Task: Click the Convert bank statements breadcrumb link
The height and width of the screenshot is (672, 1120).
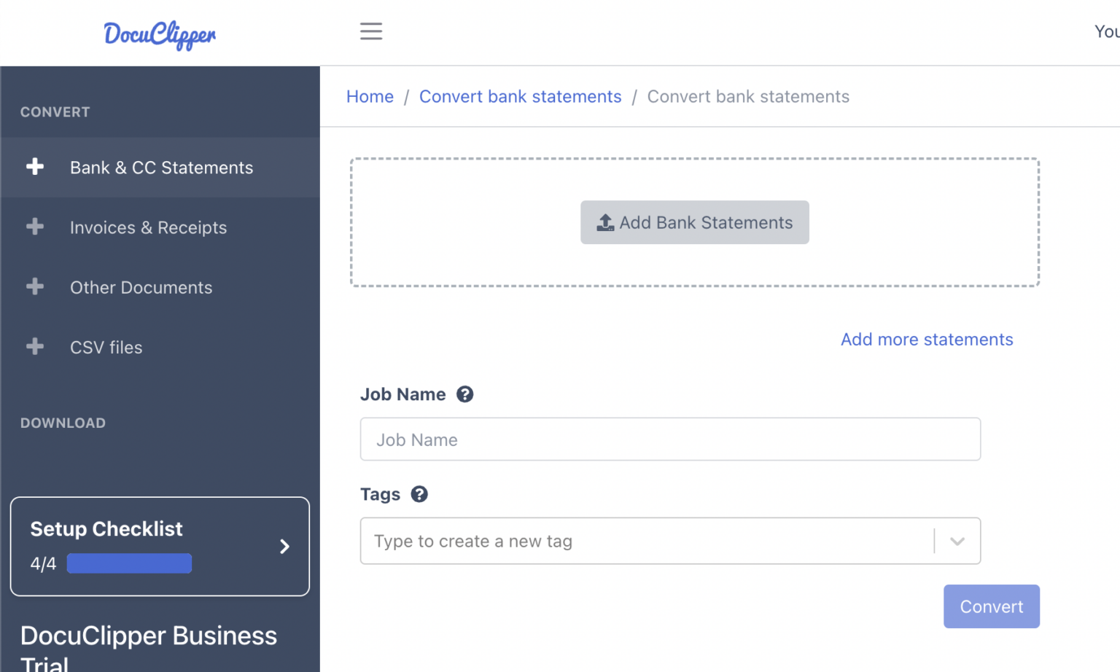Action: [520, 96]
